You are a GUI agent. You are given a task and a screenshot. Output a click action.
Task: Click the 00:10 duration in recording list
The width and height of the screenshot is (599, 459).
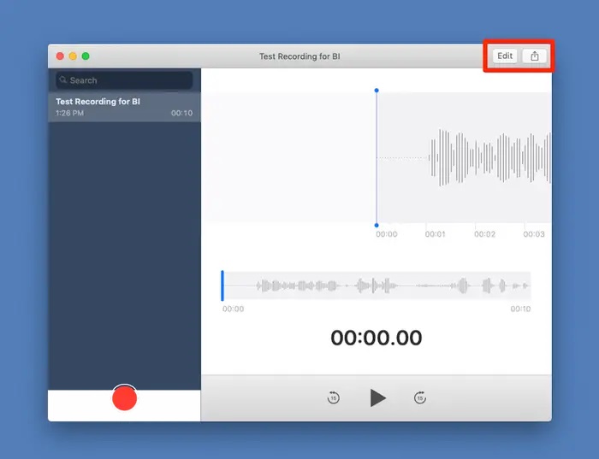pos(181,113)
